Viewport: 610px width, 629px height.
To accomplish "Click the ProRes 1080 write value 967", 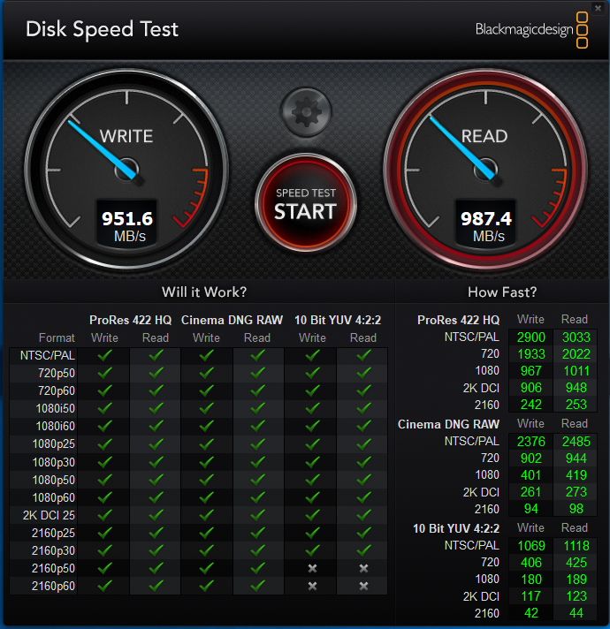I will (531, 371).
